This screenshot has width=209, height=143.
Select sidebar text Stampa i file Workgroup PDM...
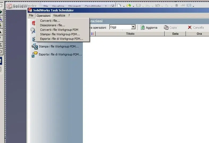pos(59,46)
